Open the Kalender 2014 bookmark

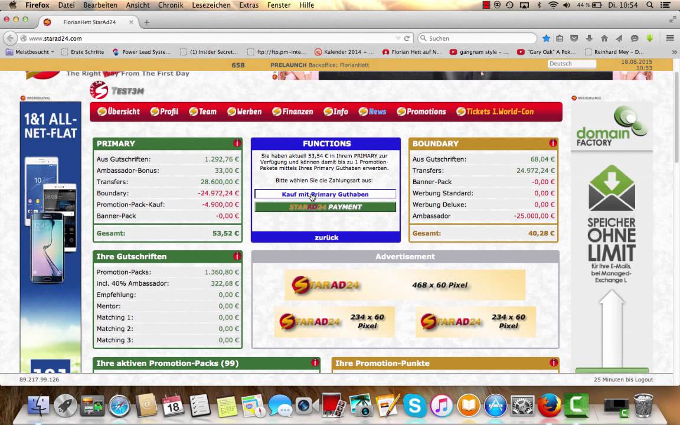[344, 51]
